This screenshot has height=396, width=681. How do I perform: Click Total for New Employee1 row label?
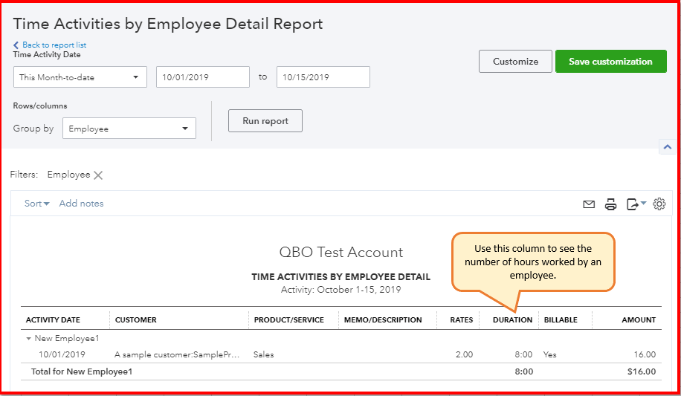[x=82, y=371]
